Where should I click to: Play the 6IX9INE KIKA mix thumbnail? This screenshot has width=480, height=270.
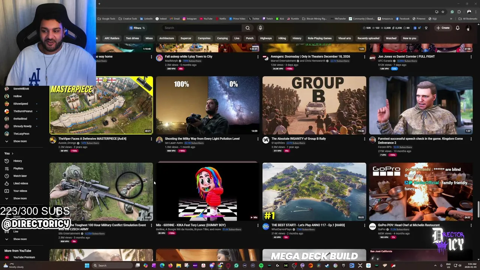coord(208,192)
